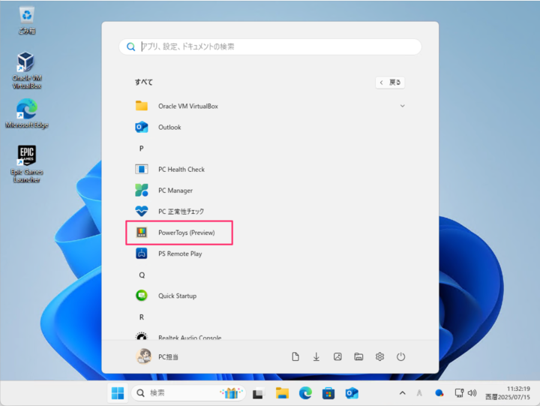
Task: Select the Microsoft Edge desktop shortcut
Action: point(26,114)
